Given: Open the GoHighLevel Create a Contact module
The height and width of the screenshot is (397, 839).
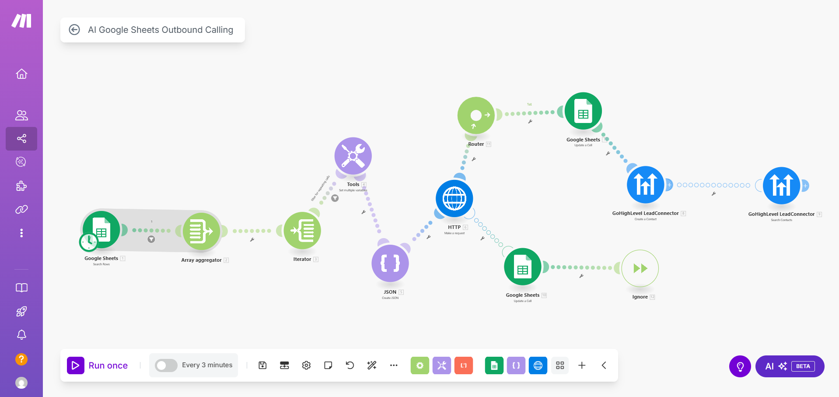Looking at the screenshot, I should tap(646, 185).
